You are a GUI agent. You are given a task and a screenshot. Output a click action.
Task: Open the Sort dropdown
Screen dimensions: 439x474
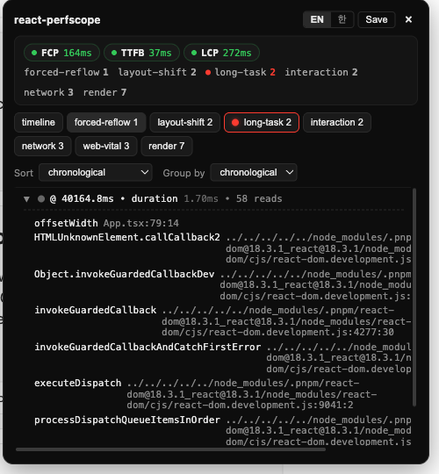tap(96, 173)
